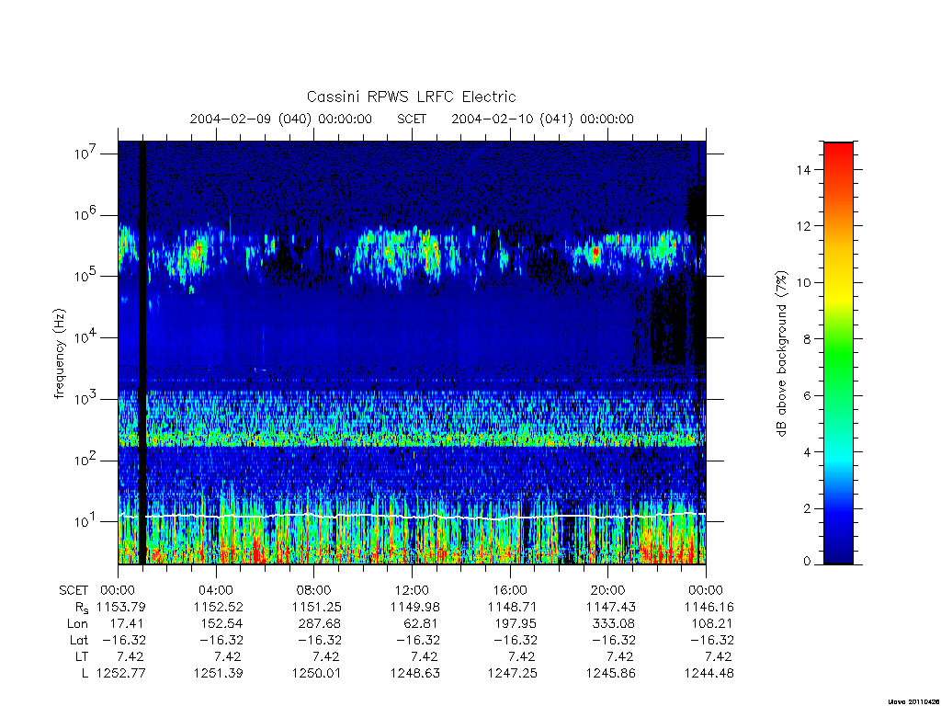Click the start date 2004-02-09 (040) text
This screenshot has height=706, width=941.
pos(250,119)
